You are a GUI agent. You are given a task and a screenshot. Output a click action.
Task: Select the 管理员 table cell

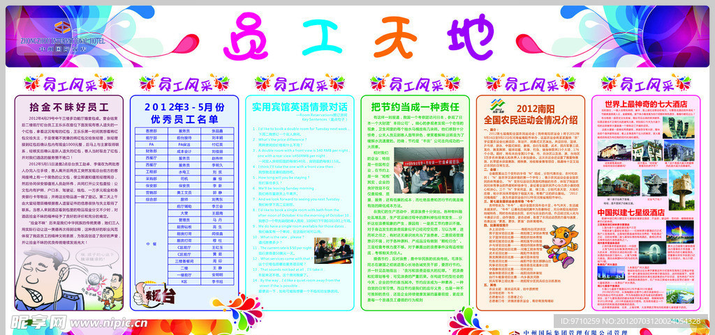184,220
